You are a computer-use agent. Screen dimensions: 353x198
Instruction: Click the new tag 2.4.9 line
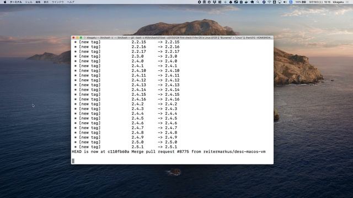(126, 137)
